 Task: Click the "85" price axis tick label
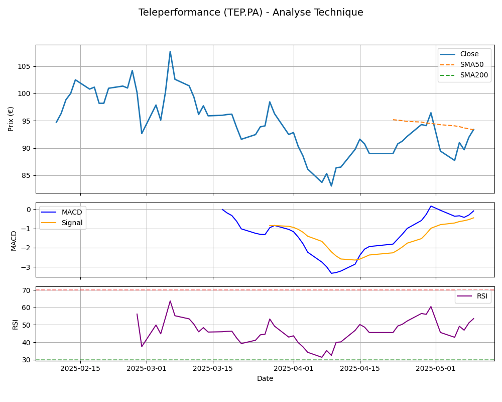27,176
